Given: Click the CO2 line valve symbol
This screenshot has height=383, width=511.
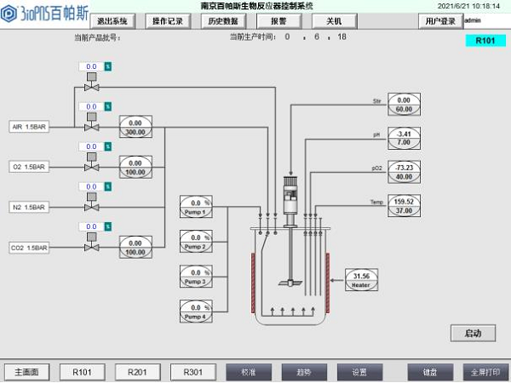Looking at the screenshot, I should 89,248.
